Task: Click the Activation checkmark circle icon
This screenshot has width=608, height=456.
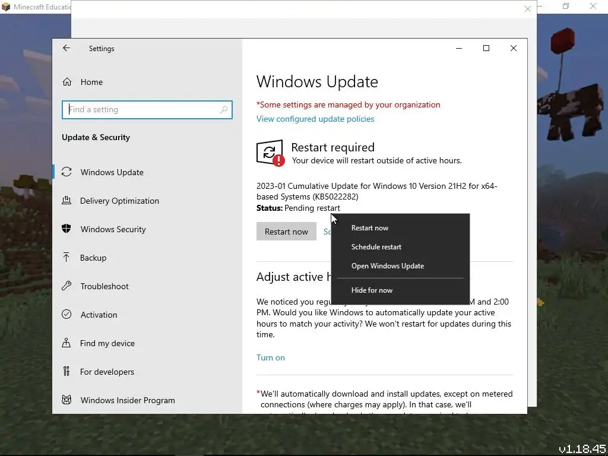Action: [x=66, y=315]
